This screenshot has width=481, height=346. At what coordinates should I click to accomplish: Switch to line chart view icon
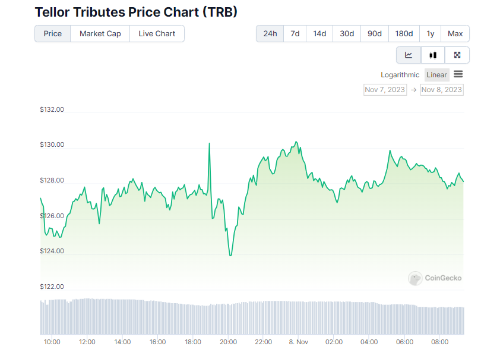coord(409,55)
